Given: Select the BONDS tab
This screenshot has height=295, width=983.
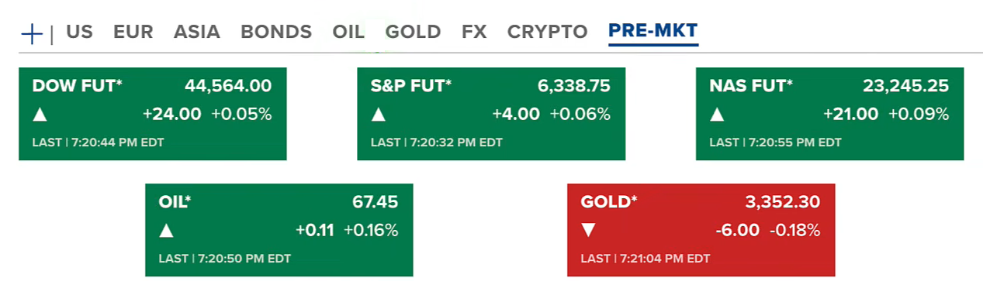Looking at the screenshot, I should point(276,33).
